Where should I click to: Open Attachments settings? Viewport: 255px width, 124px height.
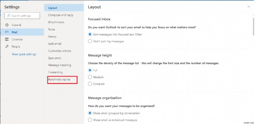56,22
